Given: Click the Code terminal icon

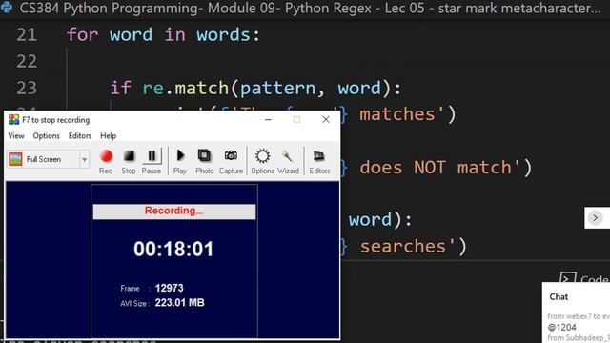Looking at the screenshot, I should click(568, 278).
